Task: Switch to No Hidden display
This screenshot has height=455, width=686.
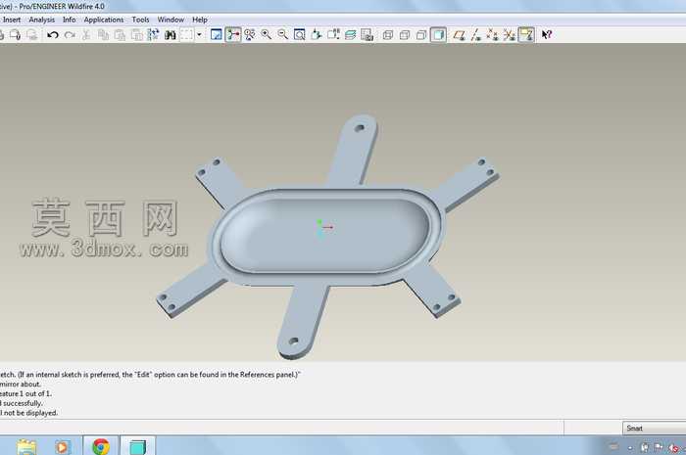Action: click(x=421, y=35)
